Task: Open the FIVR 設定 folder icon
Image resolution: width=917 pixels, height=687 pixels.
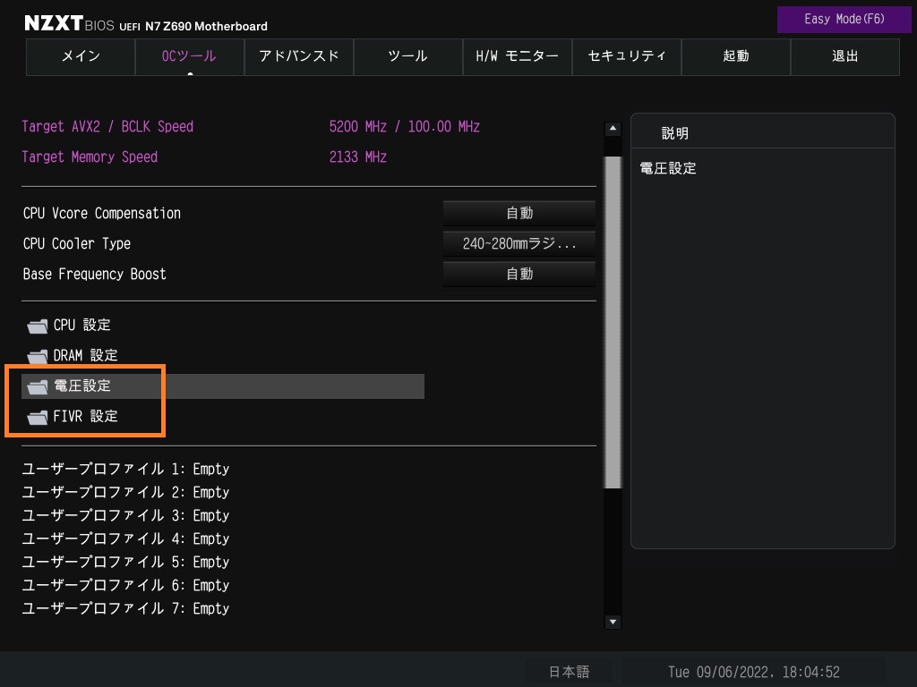Action: point(38,417)
